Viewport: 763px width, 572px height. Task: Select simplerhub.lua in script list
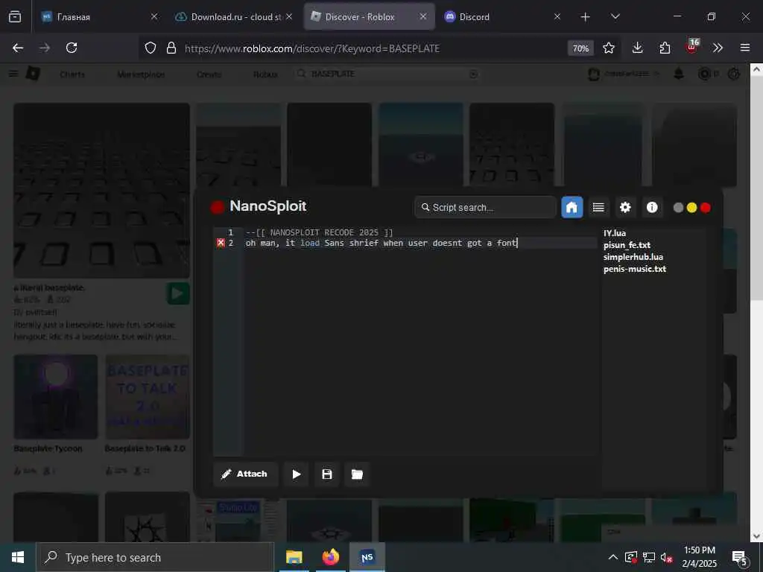click(633, 257)
